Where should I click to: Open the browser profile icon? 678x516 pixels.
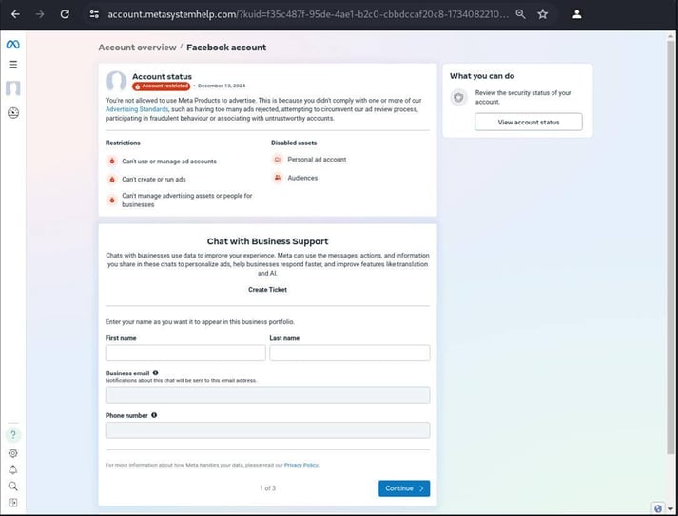tap(577, 14)
